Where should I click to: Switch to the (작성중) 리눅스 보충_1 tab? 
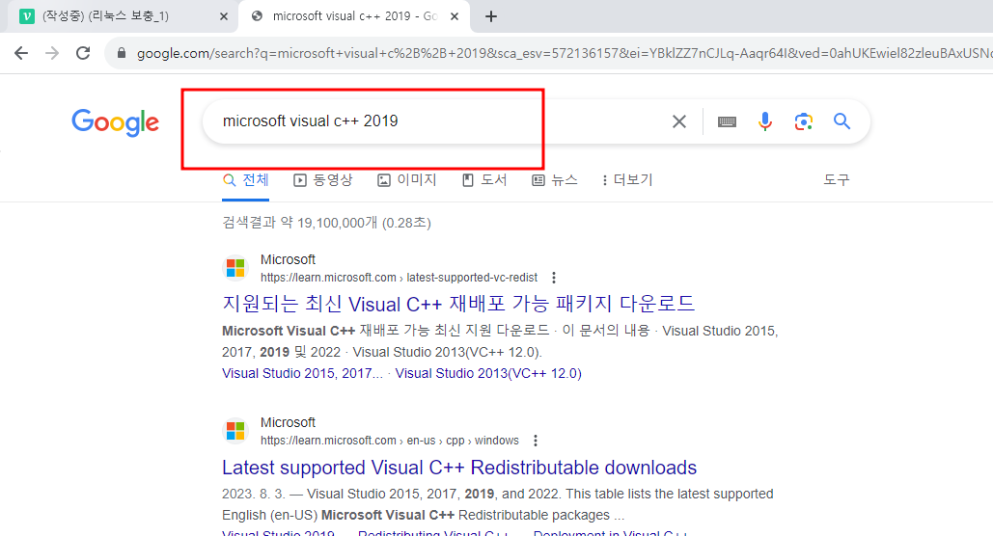[x=121, y=16]
